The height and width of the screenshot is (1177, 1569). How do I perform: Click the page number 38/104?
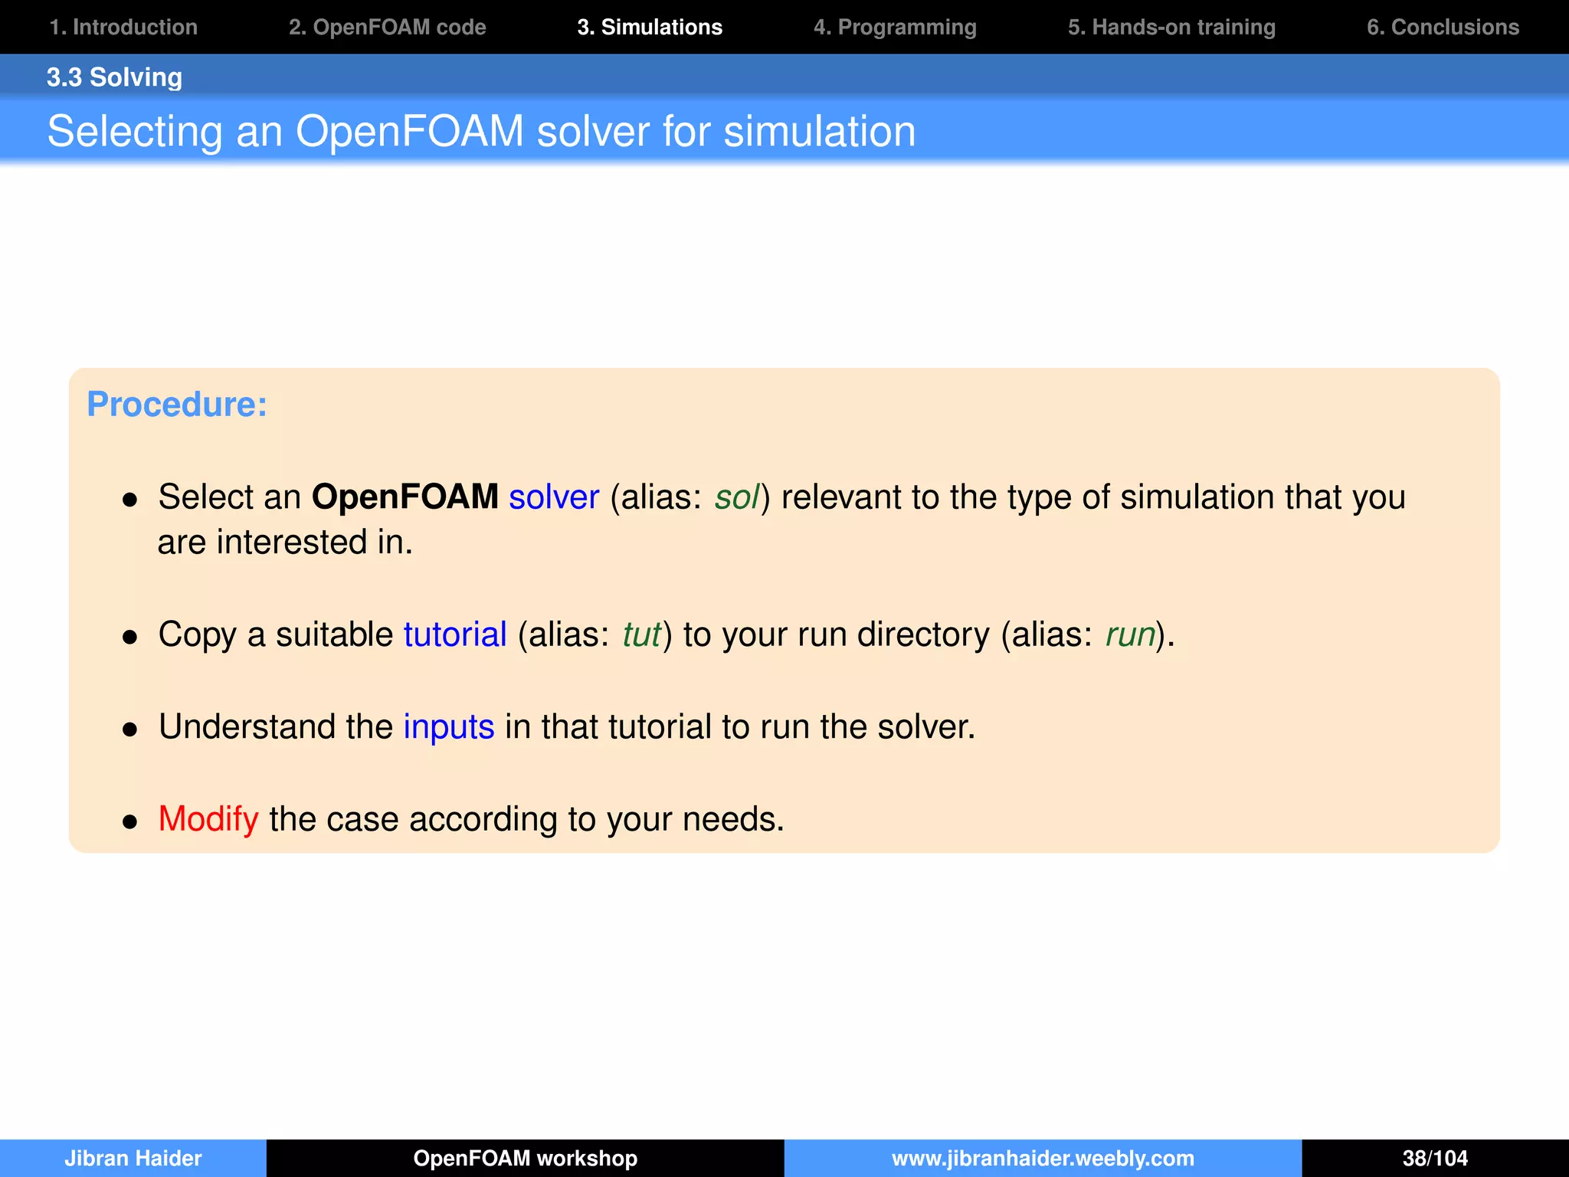click(x=1435, y=1158)
